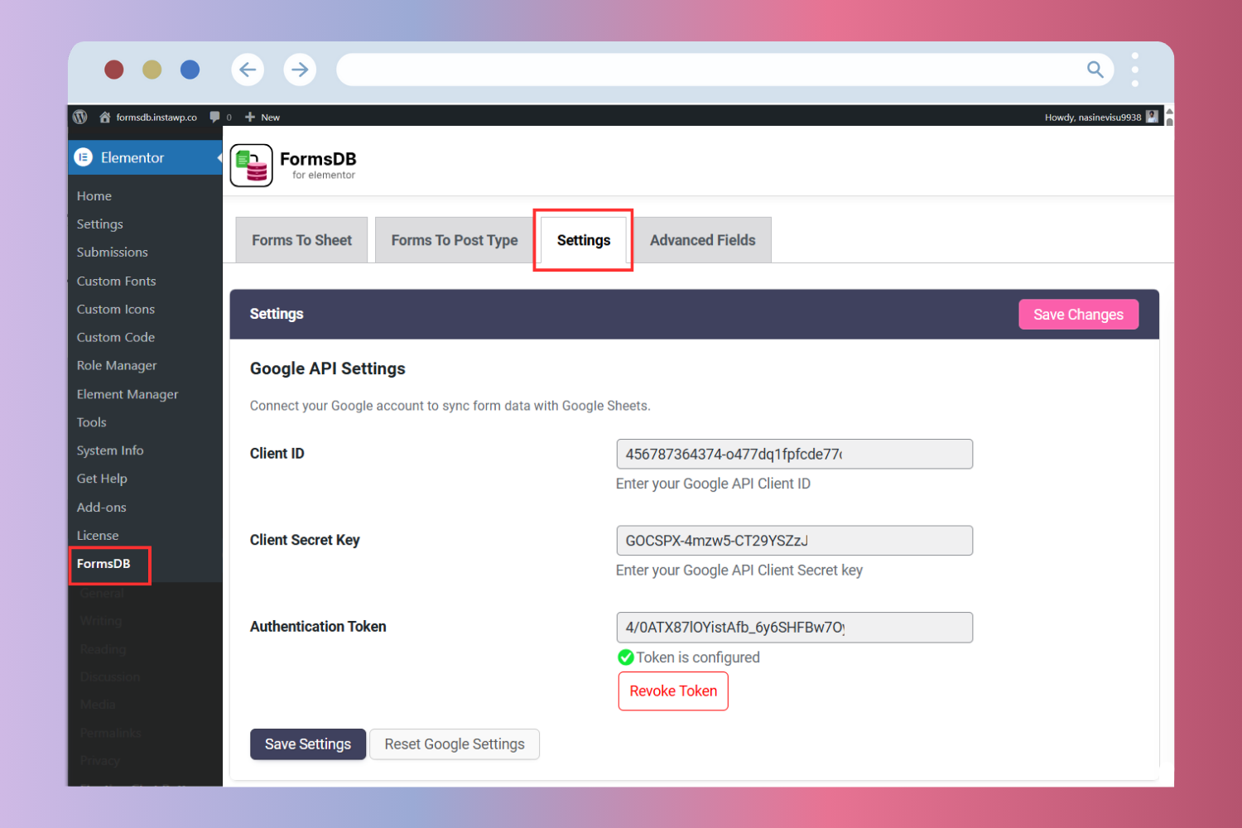Click the Elementor icon in the sidebar
The image size is (1242, 828).
click(84, 156)
